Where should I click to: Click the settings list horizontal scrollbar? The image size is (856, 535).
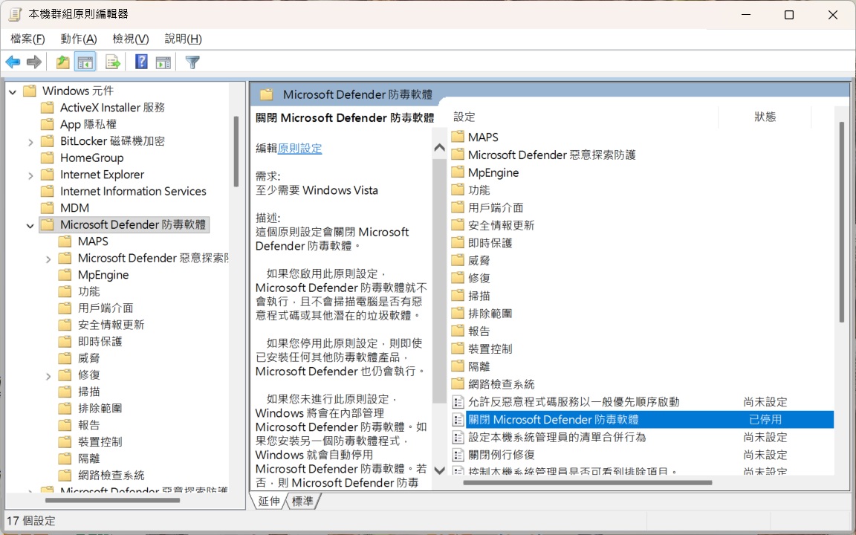(x=588, y=482)
